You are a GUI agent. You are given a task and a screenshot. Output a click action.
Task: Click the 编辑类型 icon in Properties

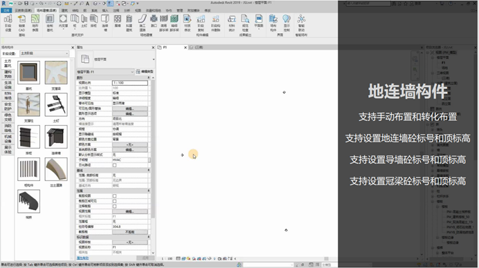click(145, 71)
